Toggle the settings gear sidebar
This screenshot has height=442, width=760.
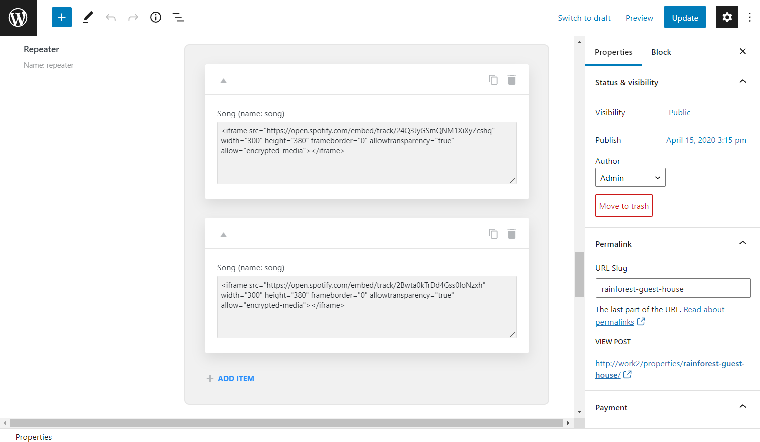727,17
